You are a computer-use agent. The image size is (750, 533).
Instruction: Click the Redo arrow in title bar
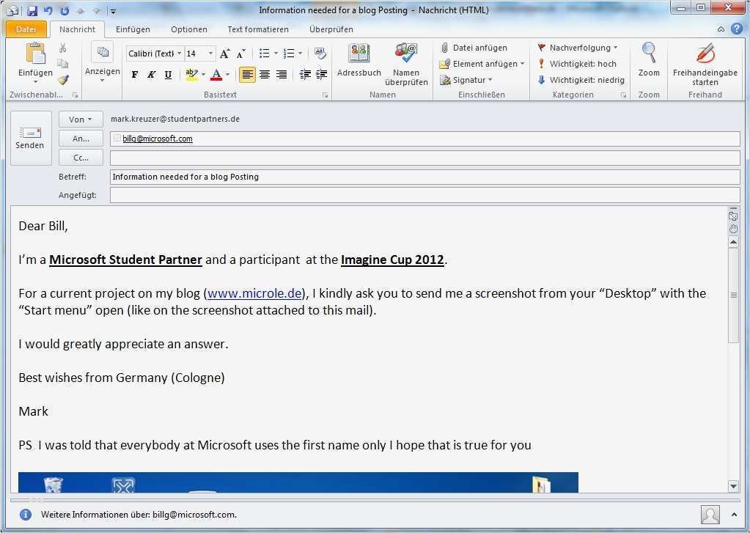pos(64,10)
